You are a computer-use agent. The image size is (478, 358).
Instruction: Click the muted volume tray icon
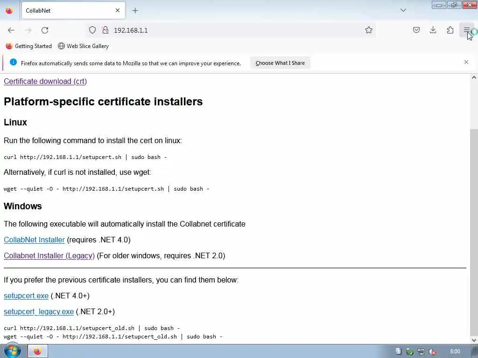(x=432, y=351)
